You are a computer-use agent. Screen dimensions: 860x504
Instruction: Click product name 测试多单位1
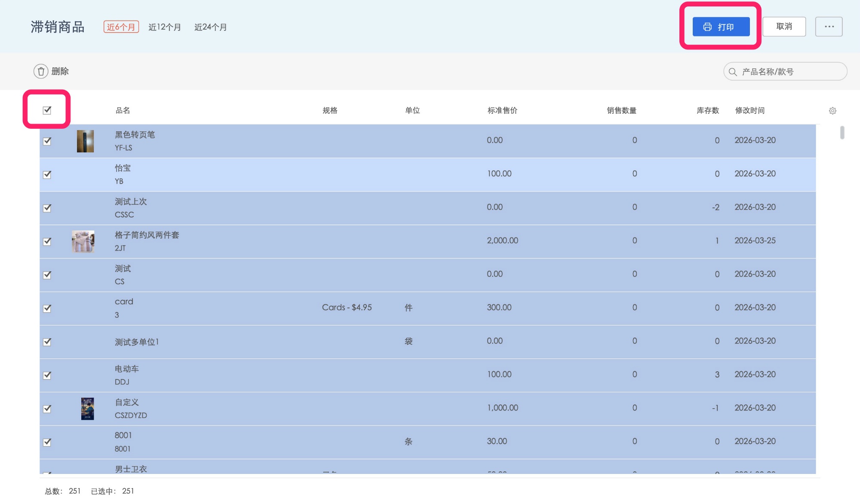pyautogui.click(x=137, y=342)
